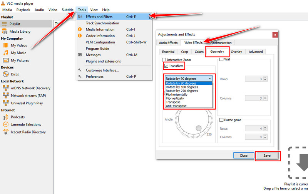This screenshot has height=194, width=308.
Task: Click the Messages terminal icon
Action: (x=80, y=55)
